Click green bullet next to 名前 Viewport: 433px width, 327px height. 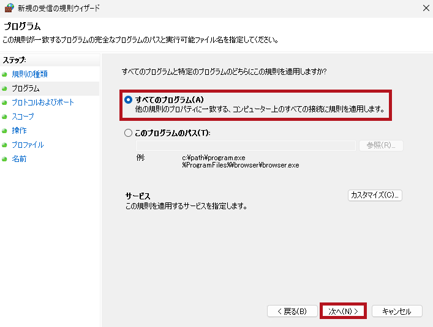pos(4,159)
